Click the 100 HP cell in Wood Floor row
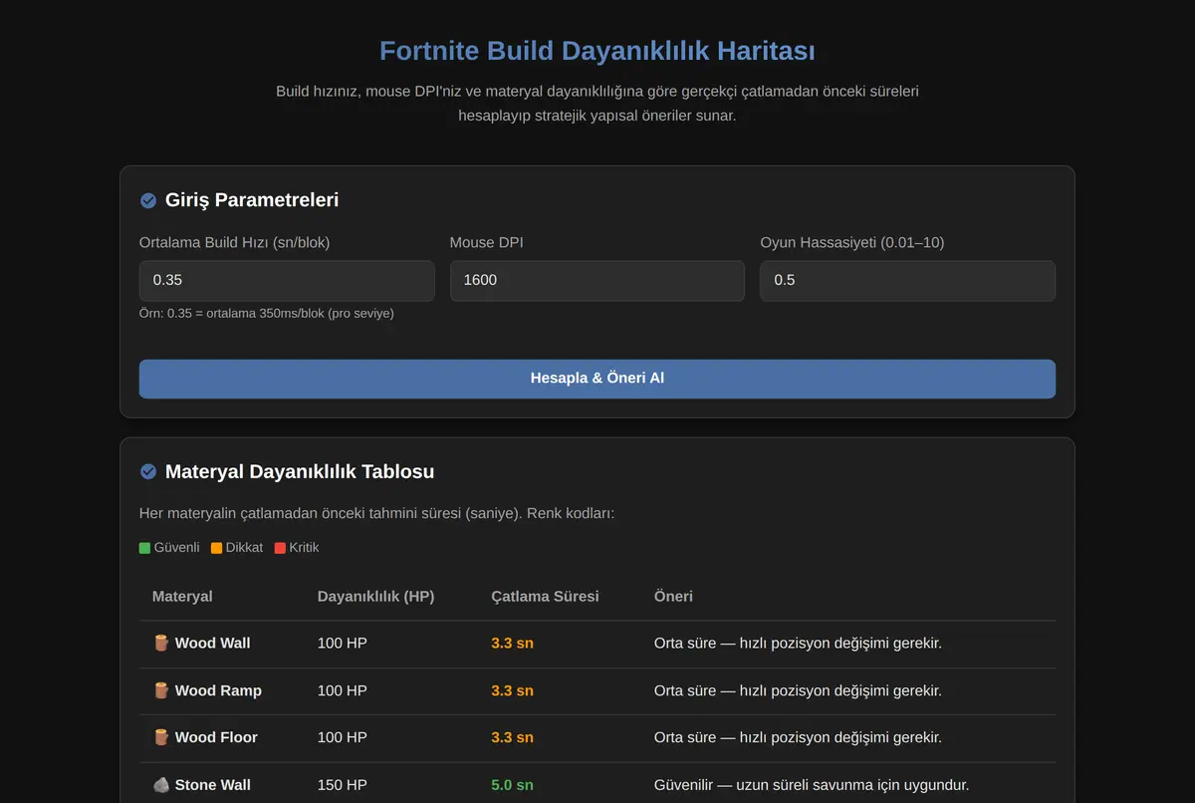This screenshot has height=803, width=1195. [343, 737]
